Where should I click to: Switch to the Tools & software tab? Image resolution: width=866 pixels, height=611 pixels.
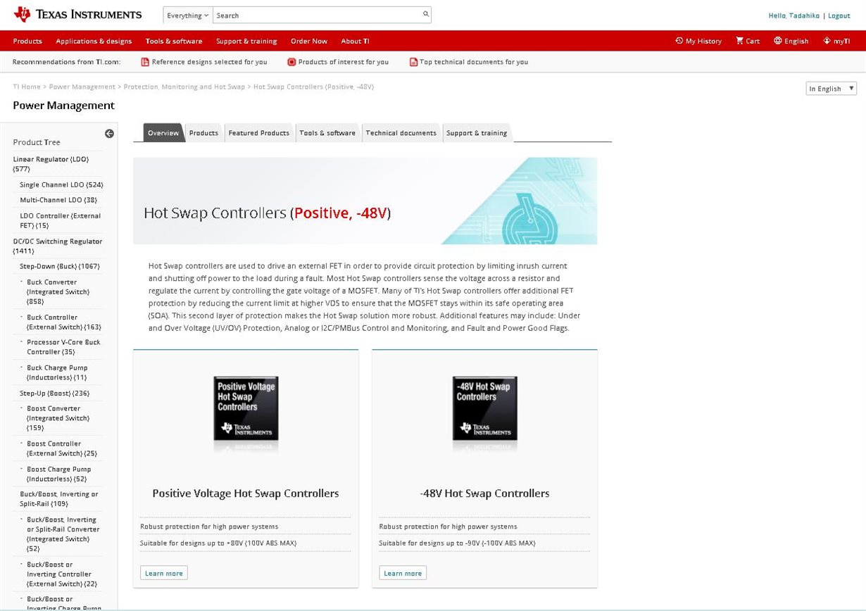pos(327,133)
